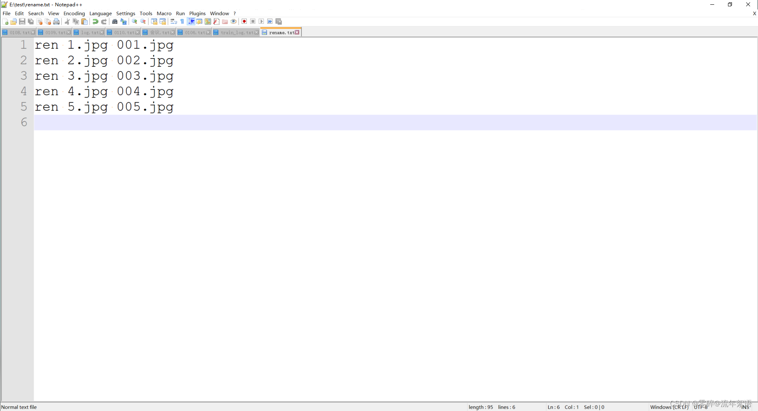
Task: Create a new file with New icon
Action: tap(6, 22)
